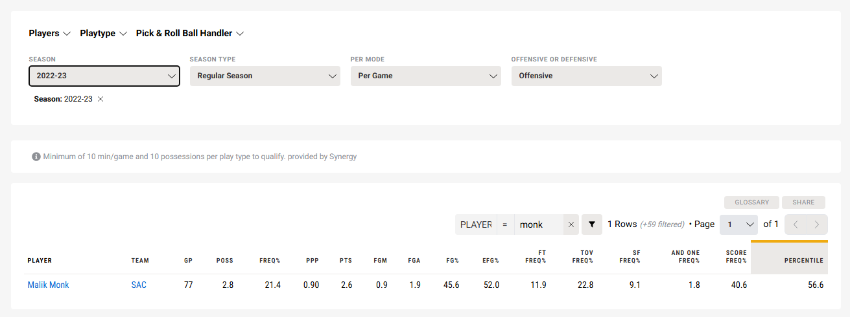This screenshot has height=317, width=850.
Task: Open the Playtype breadcrumb menu
Action: pyautogui.click(x=102, y=33)
